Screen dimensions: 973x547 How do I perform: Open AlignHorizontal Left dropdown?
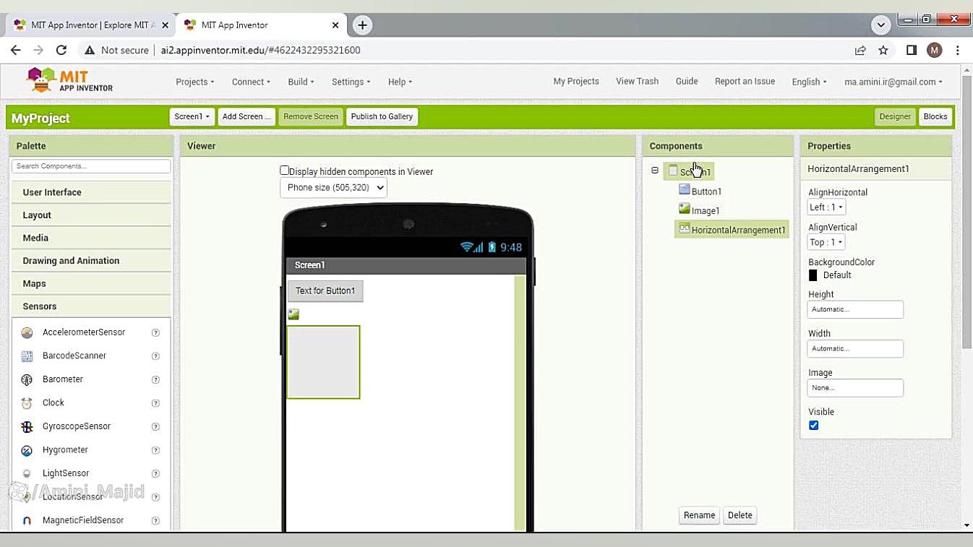point(826,207)
